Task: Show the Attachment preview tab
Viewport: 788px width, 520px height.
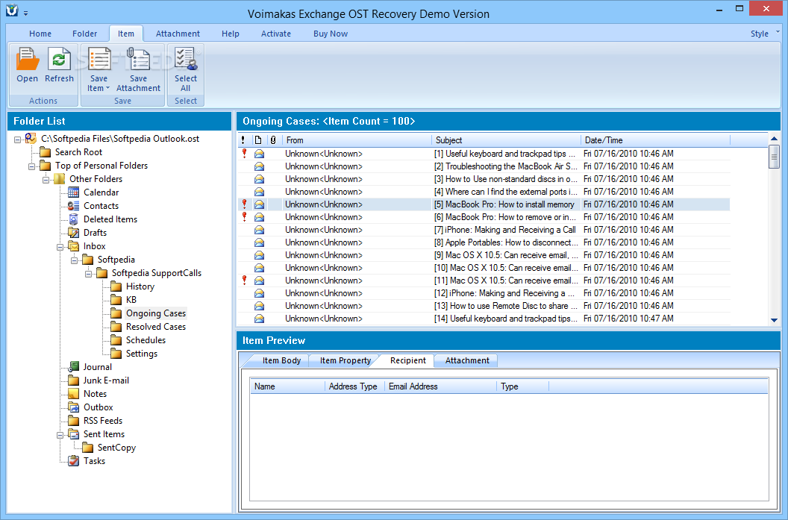Action: (467, 360)
